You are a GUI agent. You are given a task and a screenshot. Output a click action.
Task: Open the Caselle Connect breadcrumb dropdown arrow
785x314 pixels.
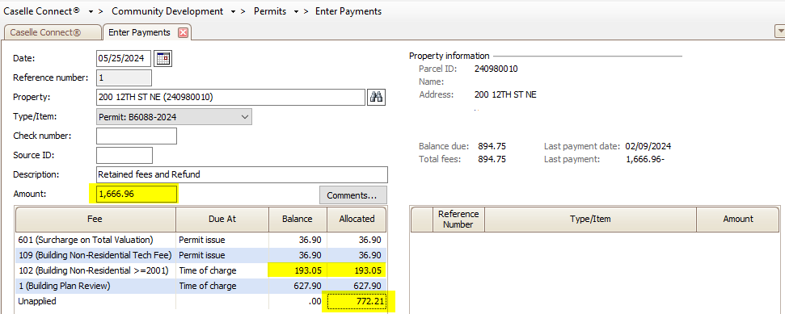coord(91,11)
